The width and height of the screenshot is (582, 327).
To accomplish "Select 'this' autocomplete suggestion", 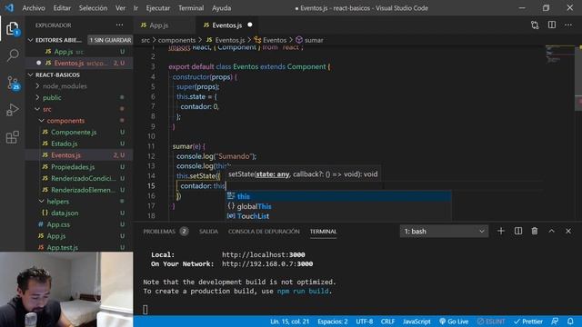I will pyautogui.click(x=338, y=196).
